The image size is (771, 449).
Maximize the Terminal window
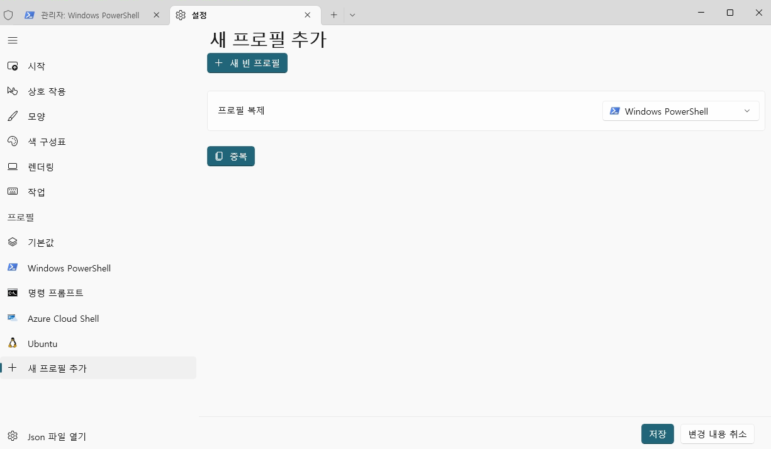click(x=730, y=13)
